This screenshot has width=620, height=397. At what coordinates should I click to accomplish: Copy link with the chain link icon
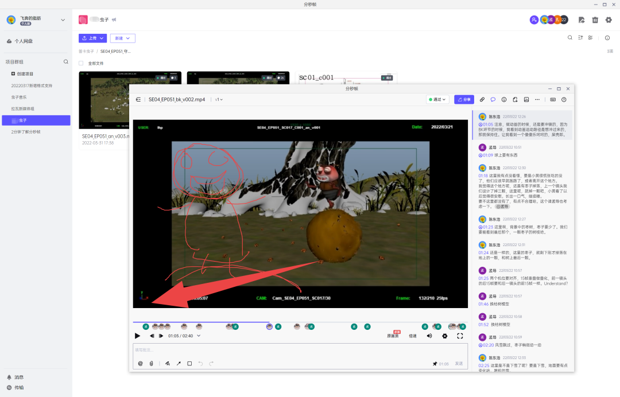(x=482, y=100)
